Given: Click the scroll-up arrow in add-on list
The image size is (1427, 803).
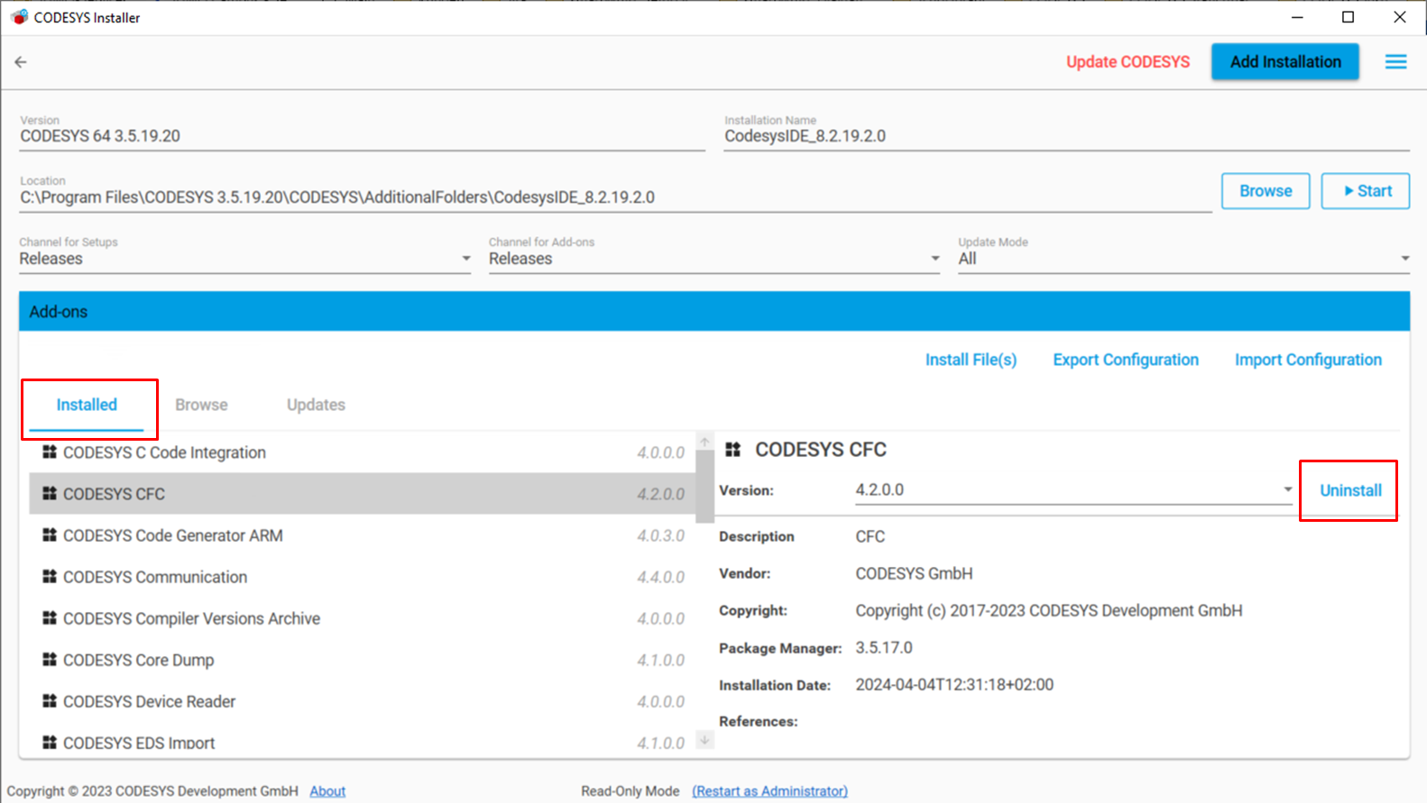Looking at the screenshot, I should (x=704, y=442).
